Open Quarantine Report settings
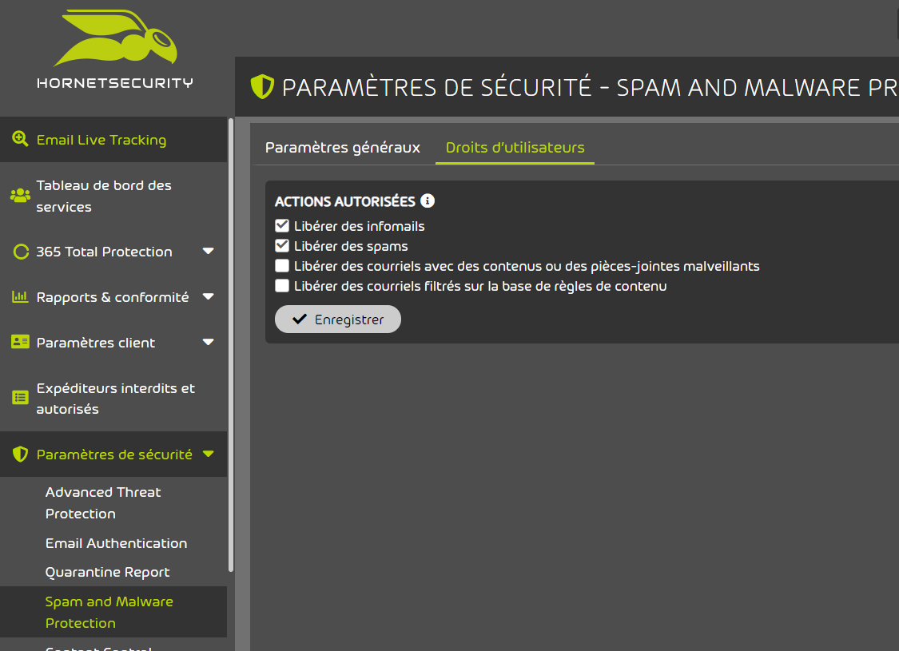899x651 pixels. coord(108,572)
